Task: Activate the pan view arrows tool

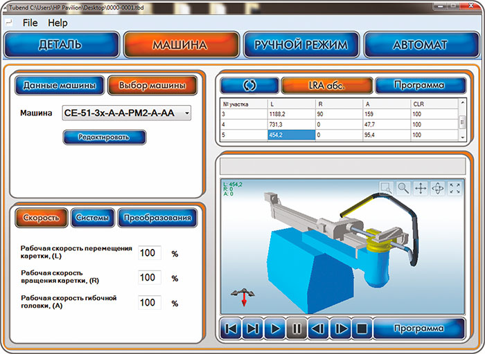Action: coord(421,187)
